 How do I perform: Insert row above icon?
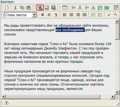pos(93,8)
